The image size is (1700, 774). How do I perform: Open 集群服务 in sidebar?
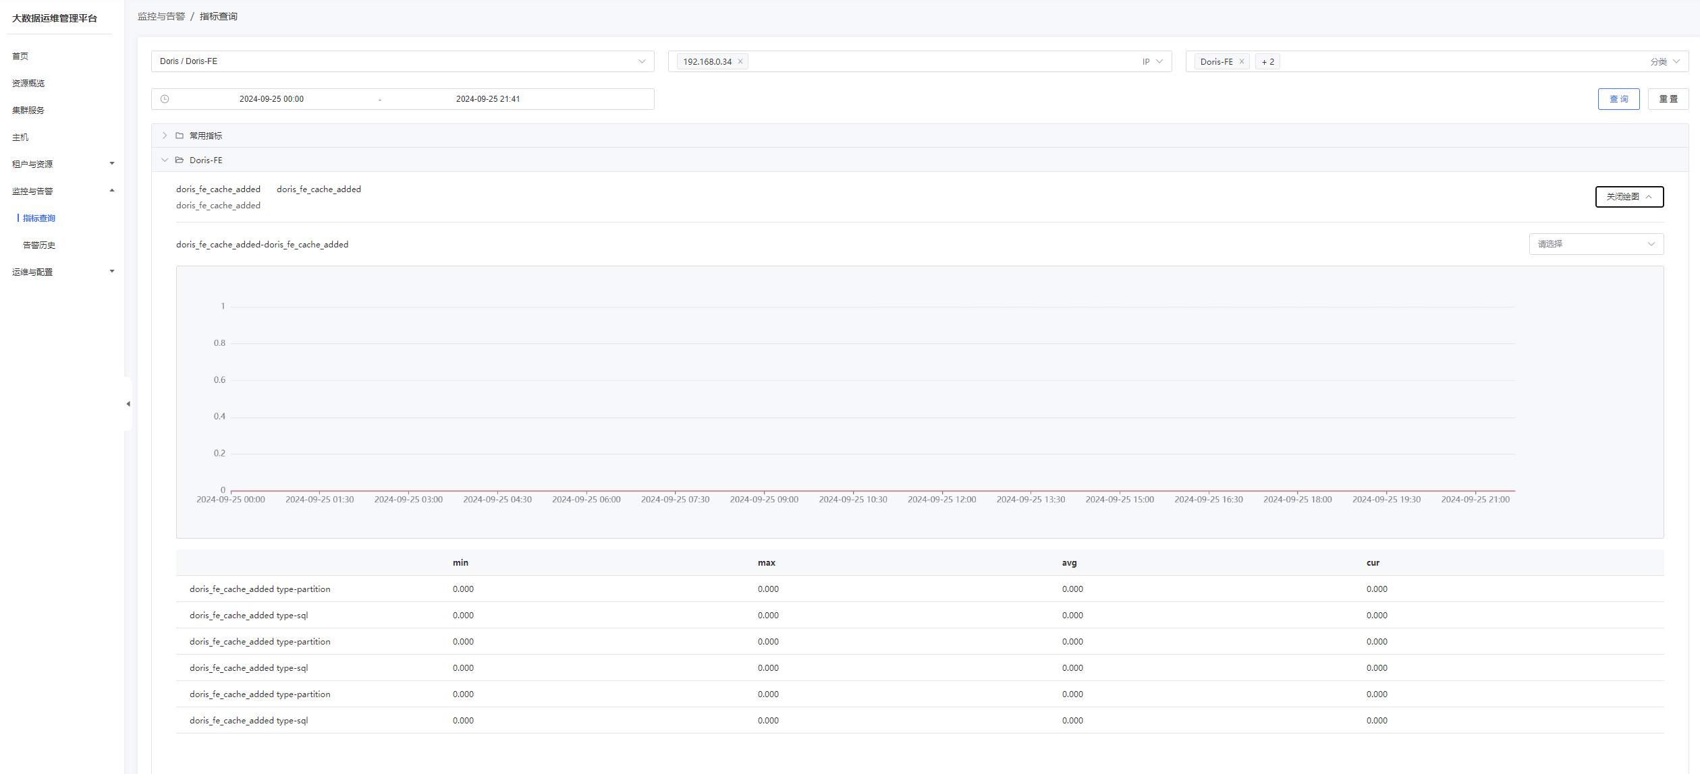click(x=28, y=110)
